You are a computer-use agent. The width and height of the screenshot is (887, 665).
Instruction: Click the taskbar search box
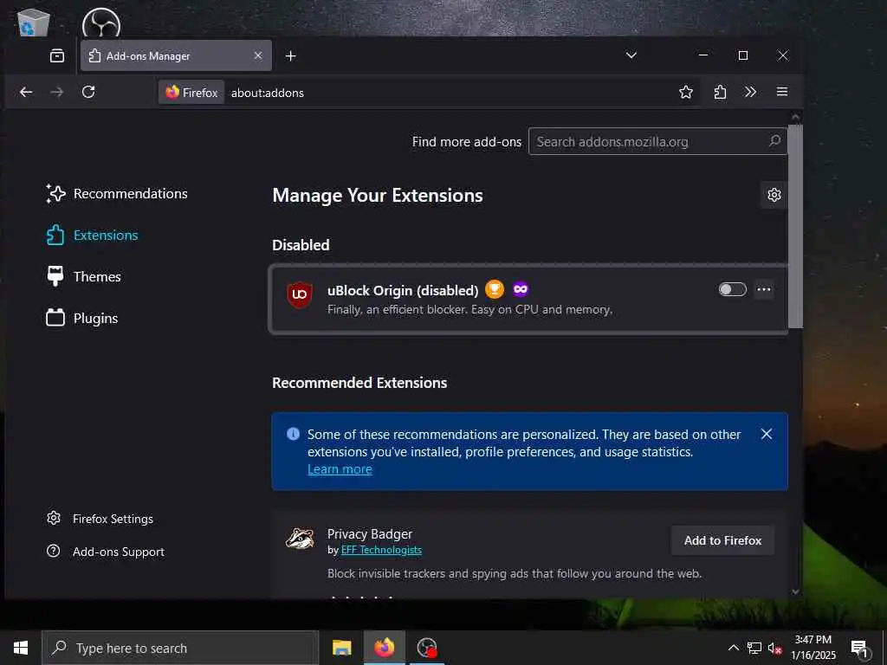[180, 648]
